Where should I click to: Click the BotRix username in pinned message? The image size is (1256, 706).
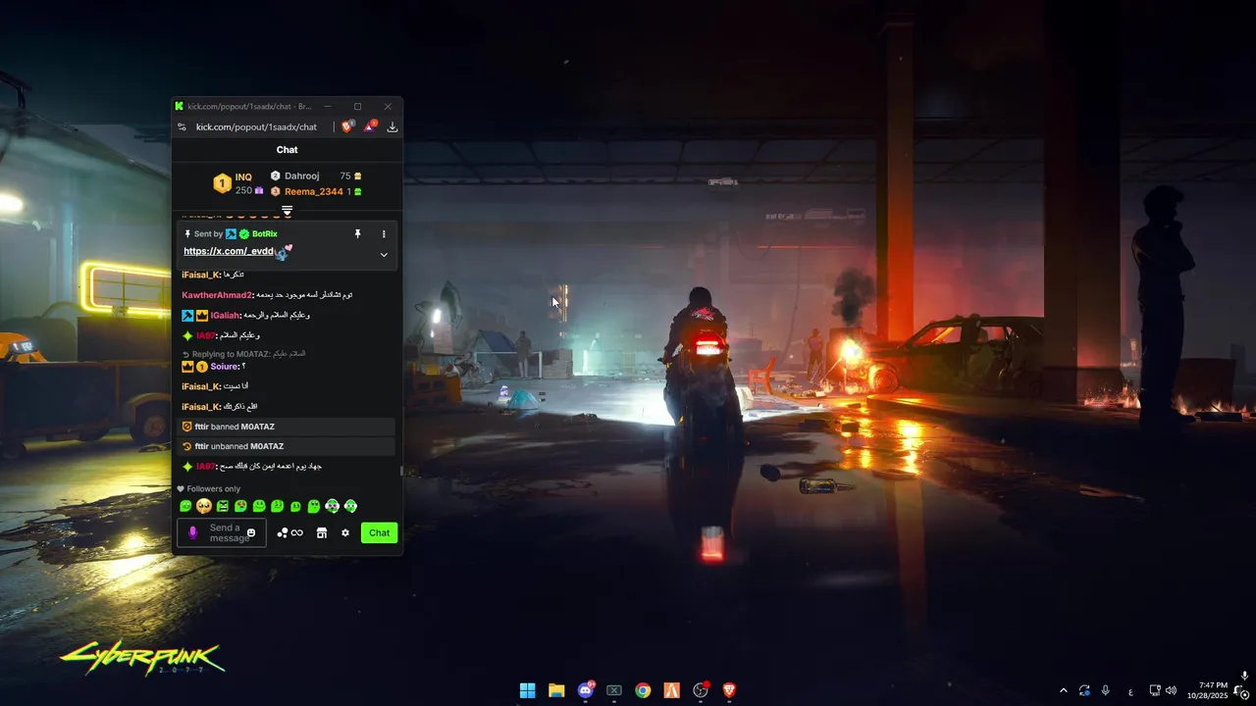pos(265,234)
